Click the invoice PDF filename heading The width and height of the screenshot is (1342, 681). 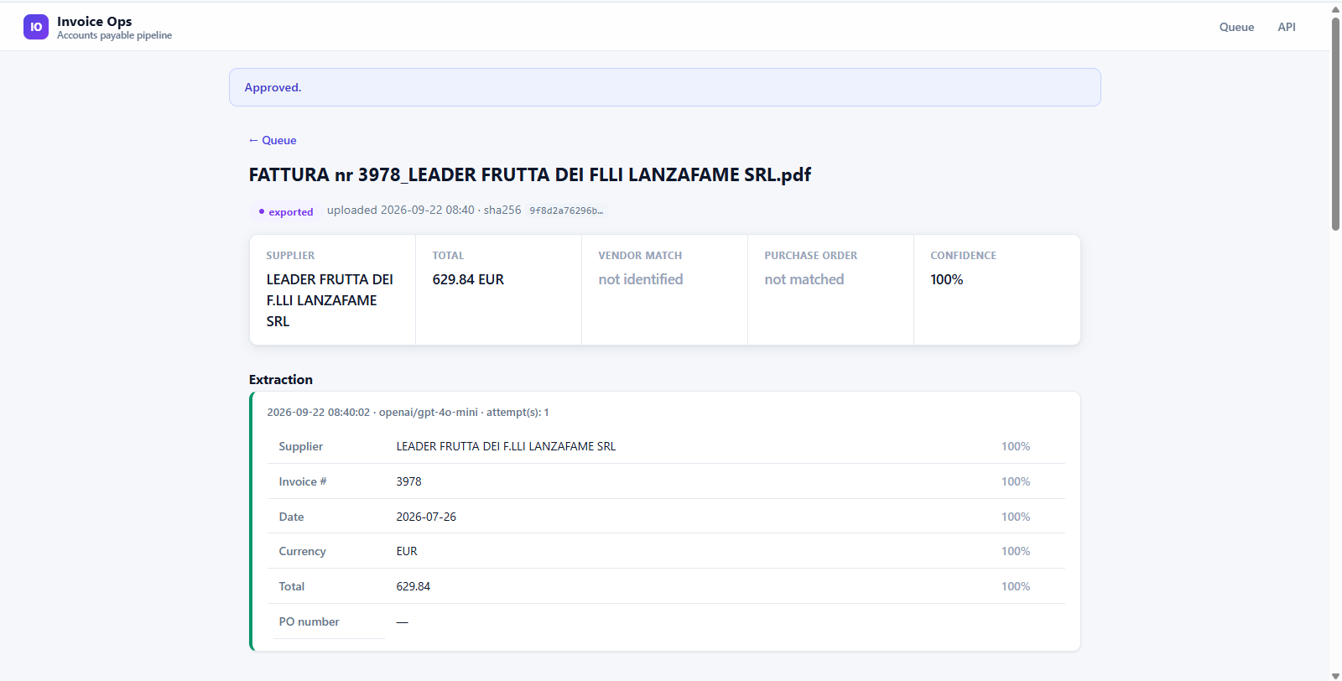530,174
